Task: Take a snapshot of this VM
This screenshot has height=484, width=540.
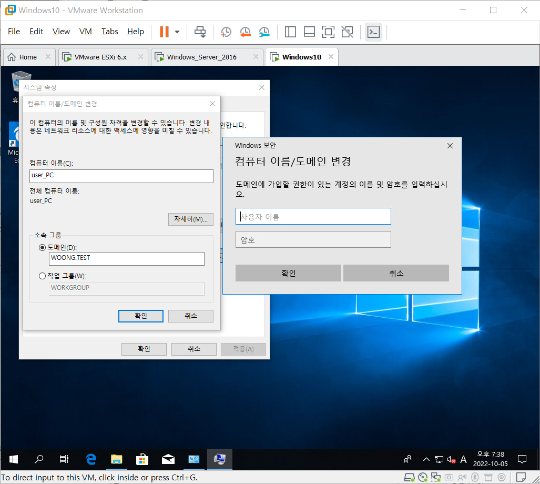Action: (226, 32)
